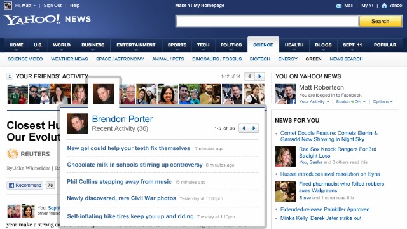Select turbaned man friend thumbnail in strip
The image size is (407, 229).
click(210, 94)
